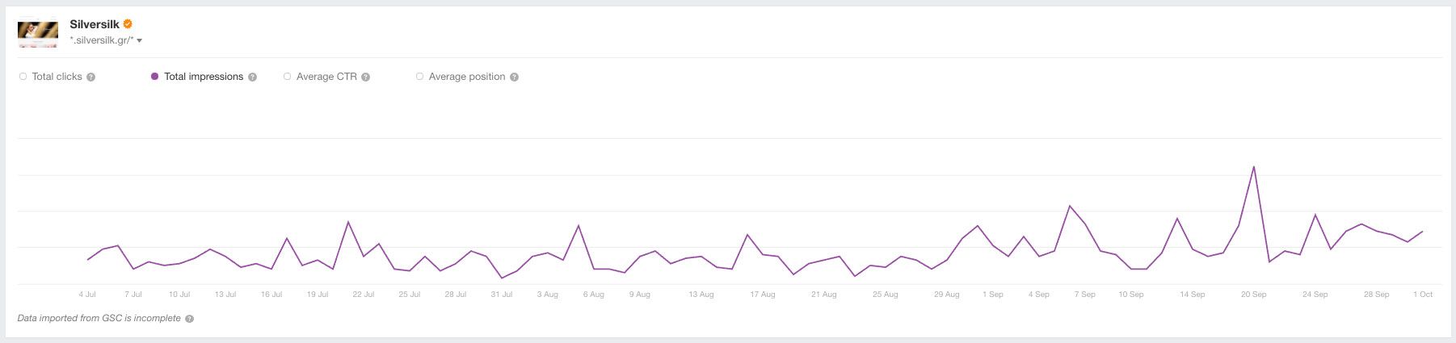The height and width of the screenshot is (343, 1456).
Task: Click the Silversilk project name
Action: pyautogui.click(x=94, y=24)
